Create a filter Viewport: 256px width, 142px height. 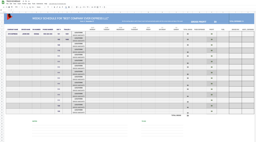[100, 7]
